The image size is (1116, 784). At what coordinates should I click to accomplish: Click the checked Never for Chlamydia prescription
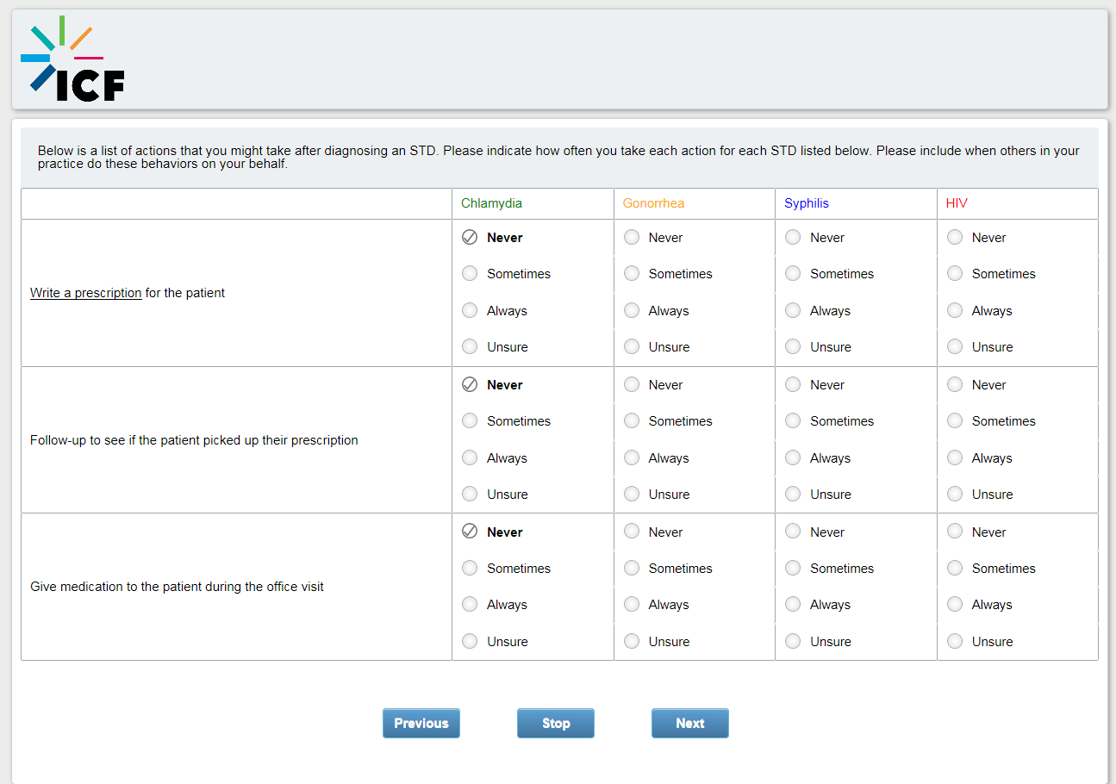[x=470, y=238]
